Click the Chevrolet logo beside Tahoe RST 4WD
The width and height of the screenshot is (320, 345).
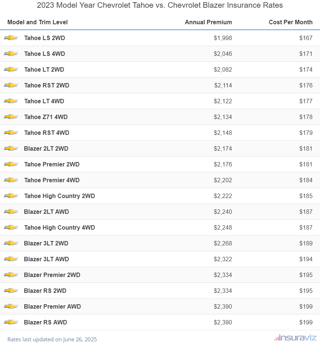coord(11,133)
